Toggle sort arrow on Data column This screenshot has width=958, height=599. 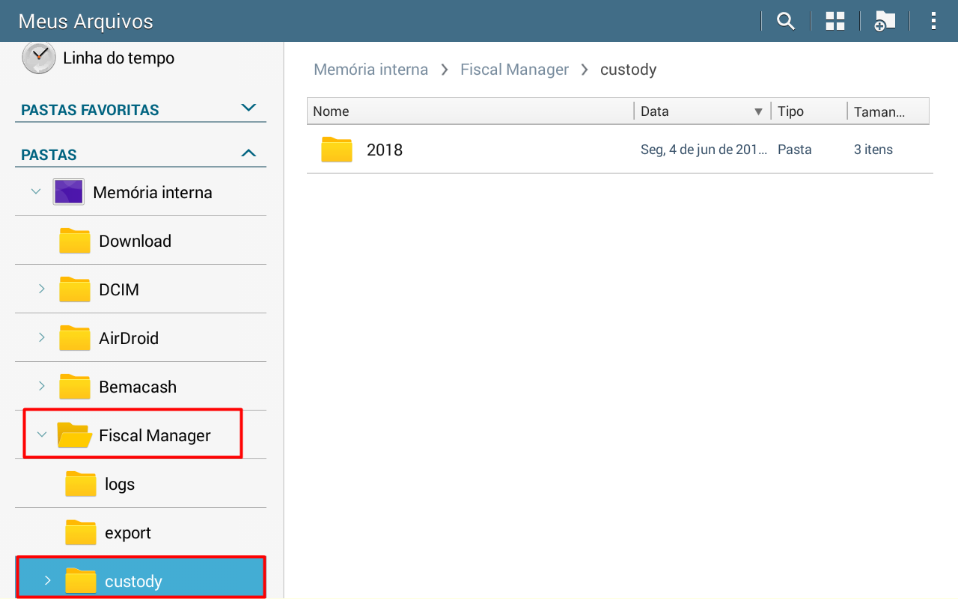point(758,111)
